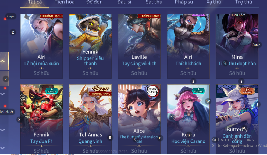Click the number 7 key overlay icon
Image resolution: width=267 pixels, height=155 pixels.
coord(6,79)
